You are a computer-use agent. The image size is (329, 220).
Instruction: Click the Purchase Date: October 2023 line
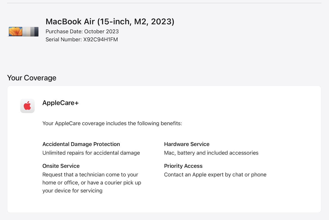click(x=82, y=32)
